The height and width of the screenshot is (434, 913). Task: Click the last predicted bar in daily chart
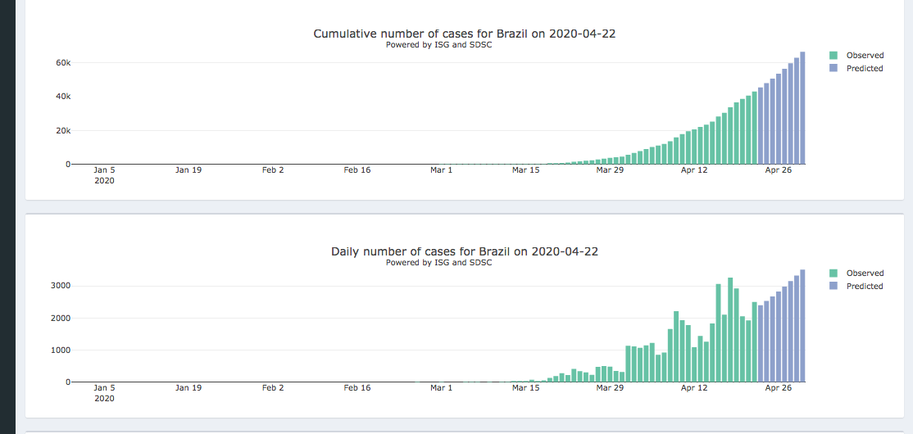pyautogui.click(x=802, y=326)
